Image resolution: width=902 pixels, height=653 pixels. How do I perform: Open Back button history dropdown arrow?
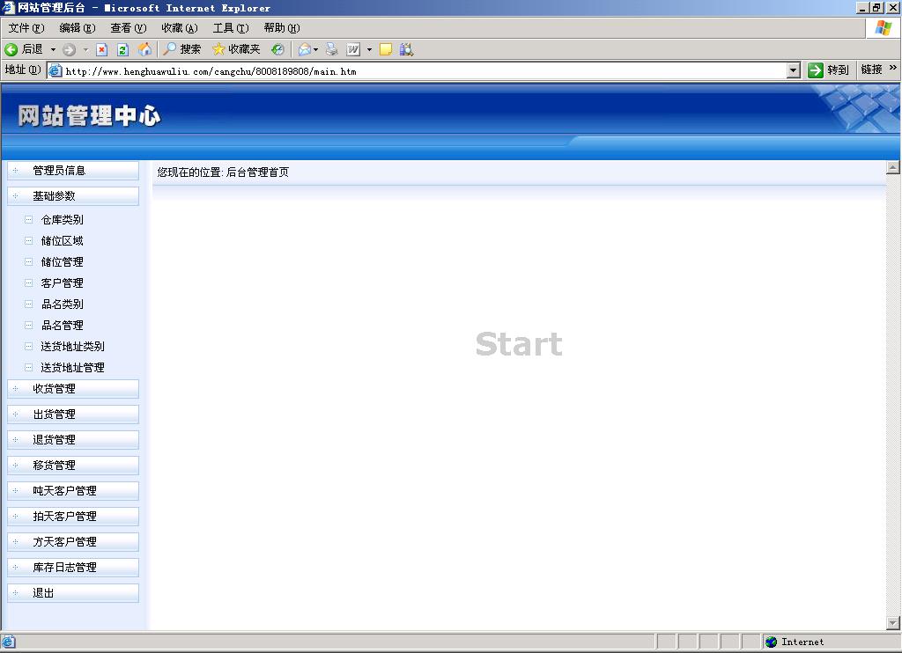tap(53, 49)
